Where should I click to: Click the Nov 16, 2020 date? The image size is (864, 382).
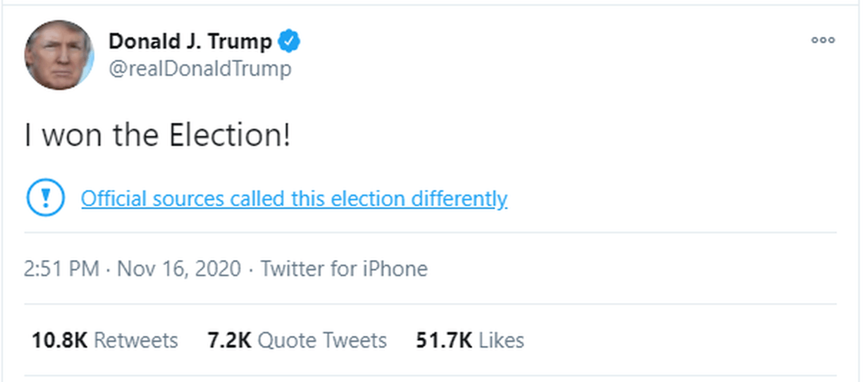coord(179,269)
